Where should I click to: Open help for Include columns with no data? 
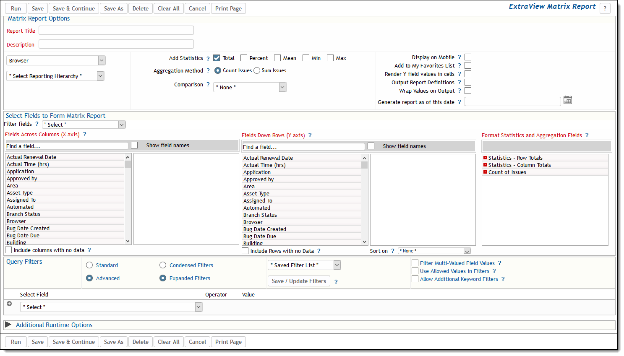[89, 250]
